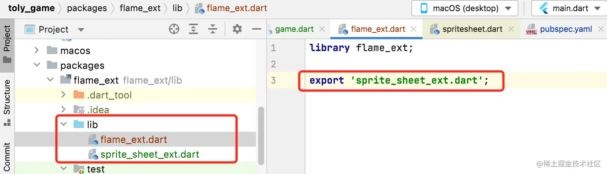Expand the .dart_tool folder

[x=63, y=95]
